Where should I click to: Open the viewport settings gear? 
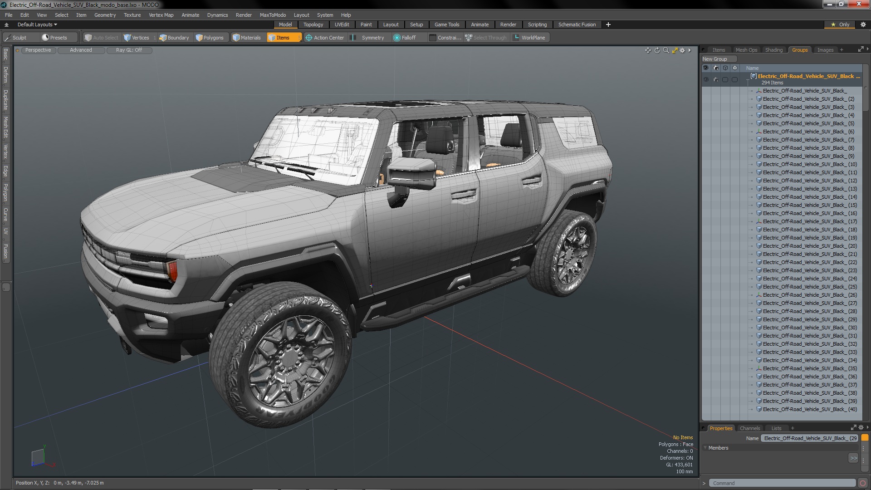pyautogui.click(x=682, y=50)
